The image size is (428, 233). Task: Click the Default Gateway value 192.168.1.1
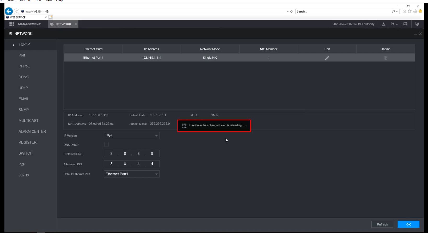[x=158, y=115]
